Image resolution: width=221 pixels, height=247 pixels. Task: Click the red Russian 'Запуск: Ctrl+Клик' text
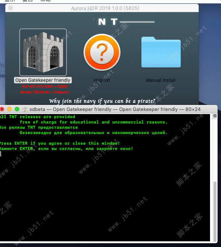[x=45, y=92]
